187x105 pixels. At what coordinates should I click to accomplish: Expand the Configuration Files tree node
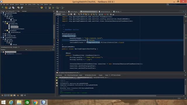coord(3,36)
